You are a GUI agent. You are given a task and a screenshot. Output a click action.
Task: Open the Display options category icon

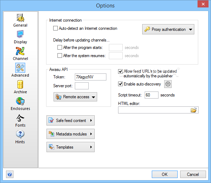click(x=20, y=34)
